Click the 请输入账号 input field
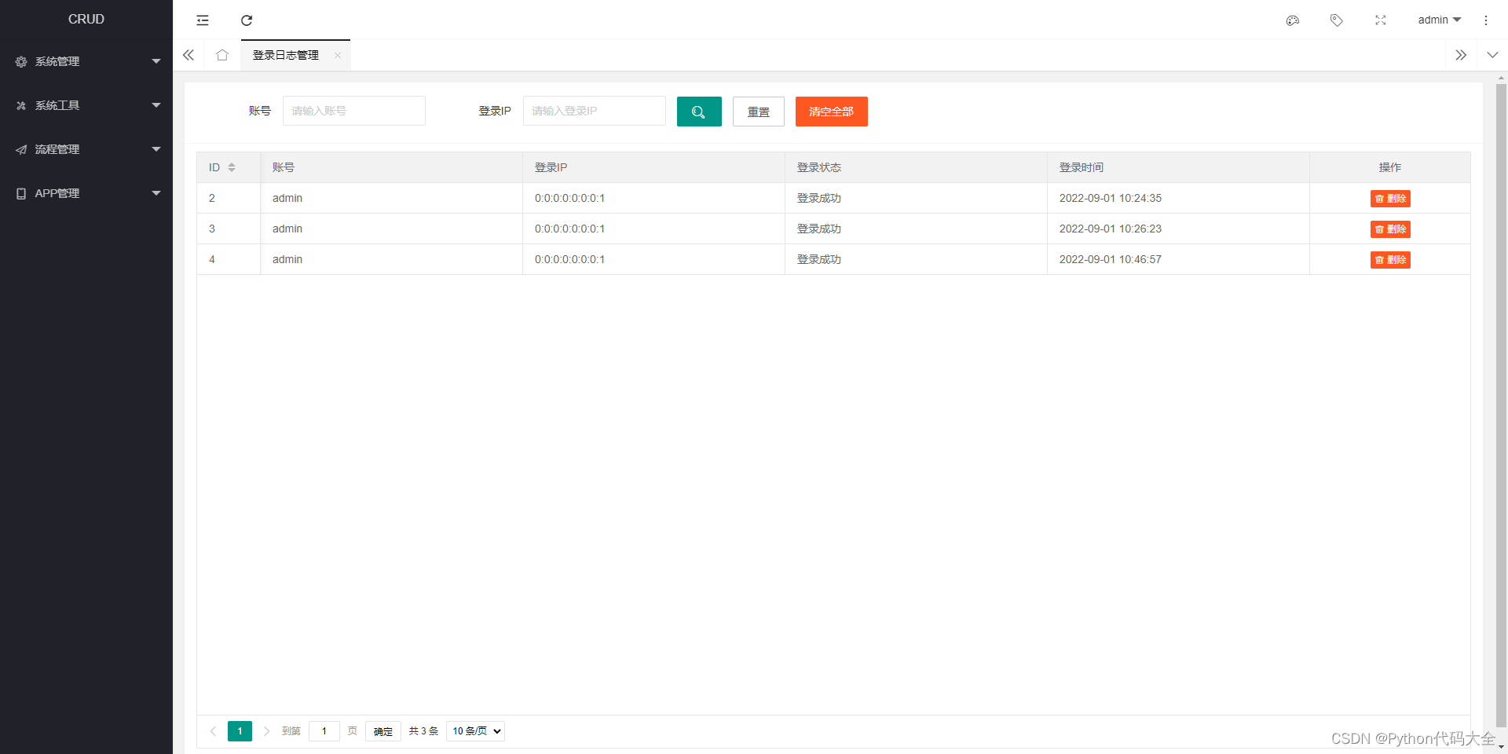Screen dimensions: 1508x754 tap(353, 111)
